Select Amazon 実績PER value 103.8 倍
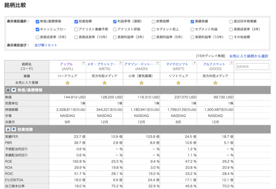Screen dimensions: 276x189 [153, 137]
